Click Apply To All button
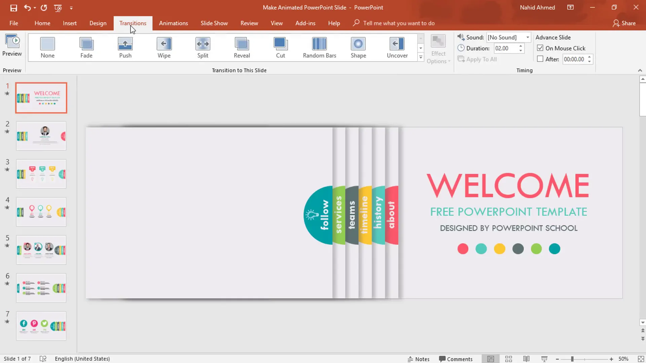 [x=477, y=59]
